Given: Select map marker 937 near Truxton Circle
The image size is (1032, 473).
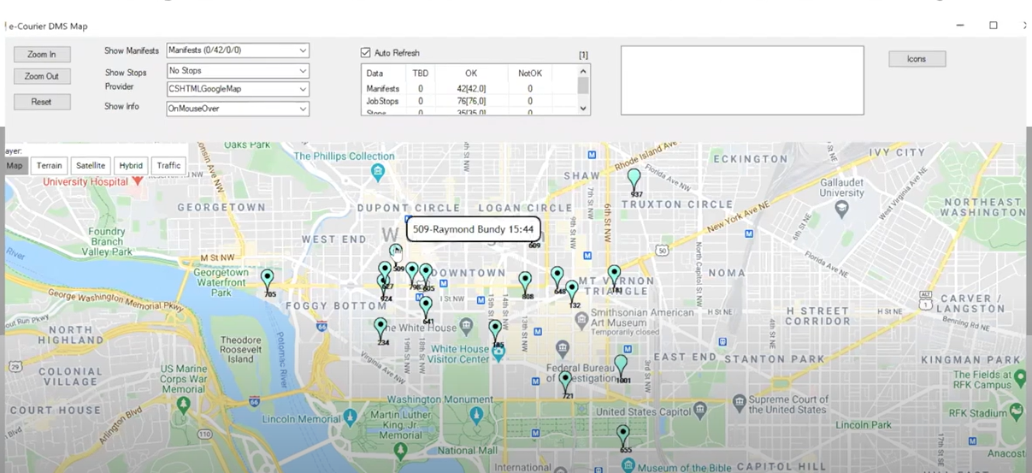Looking at the screenshot, I should [634, 180].
